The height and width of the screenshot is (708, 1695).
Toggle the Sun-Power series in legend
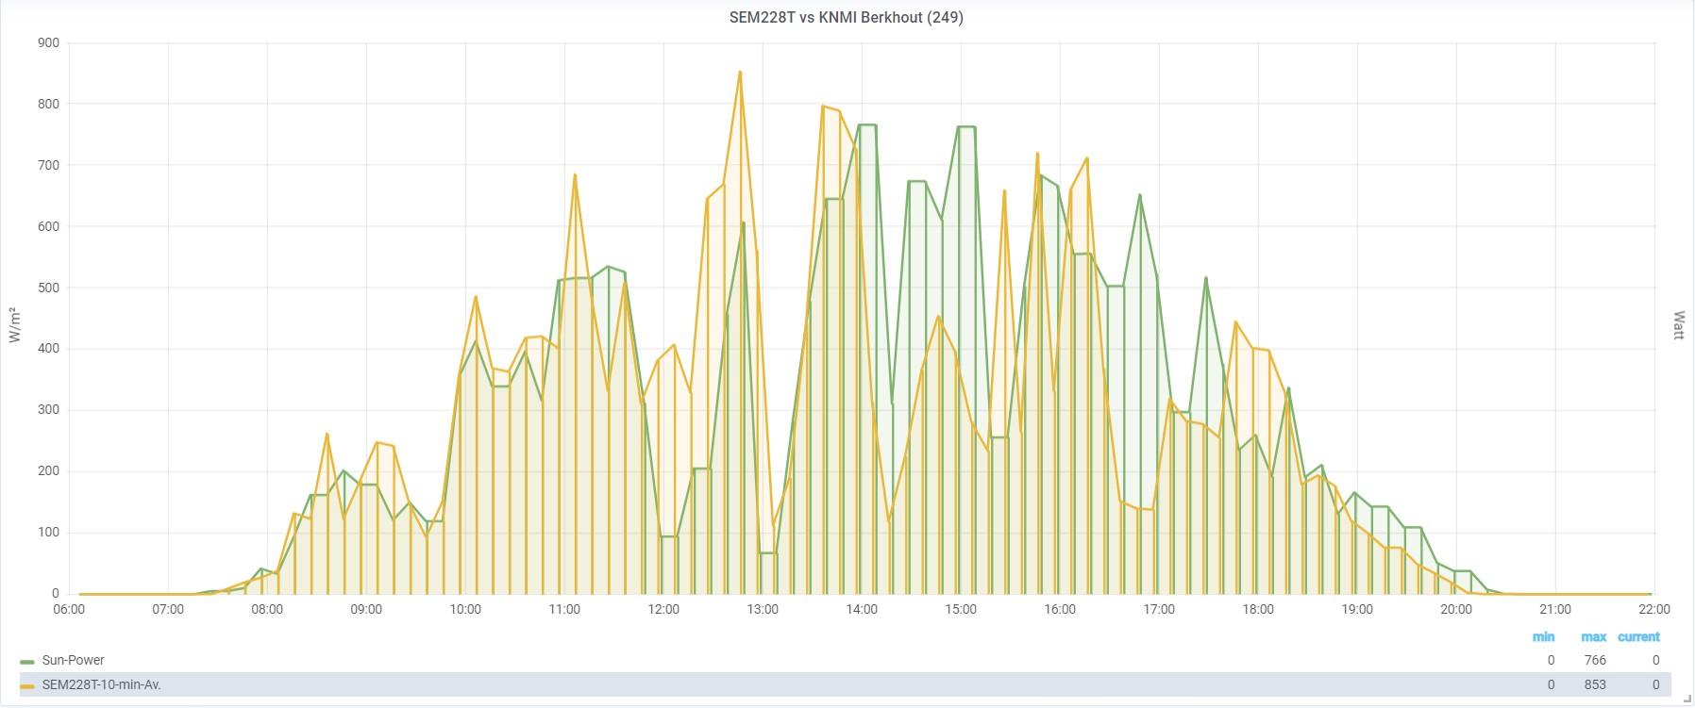(73, 660)
